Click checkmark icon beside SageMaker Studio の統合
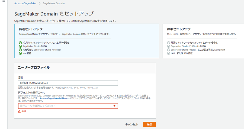 coord(20,46)
